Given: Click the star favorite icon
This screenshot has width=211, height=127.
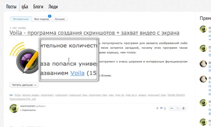Looking at the screenshot, I should 157,108.
